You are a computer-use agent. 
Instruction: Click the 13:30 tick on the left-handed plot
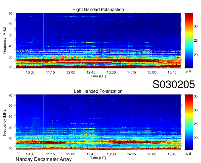(111, 154)
